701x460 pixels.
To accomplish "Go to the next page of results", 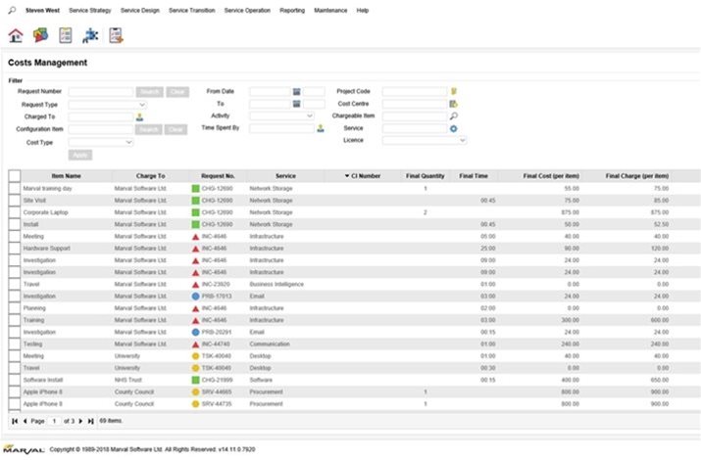I will [x=80, y=421].
